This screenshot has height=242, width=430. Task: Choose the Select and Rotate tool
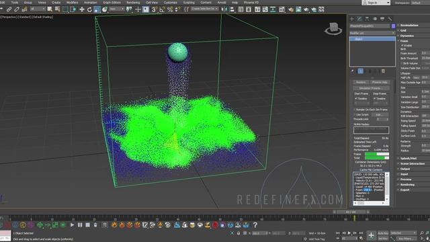pos(89,9)
